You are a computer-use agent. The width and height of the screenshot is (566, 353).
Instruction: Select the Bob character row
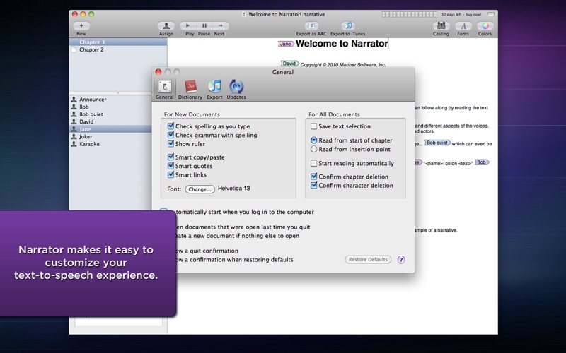point(110,107)
